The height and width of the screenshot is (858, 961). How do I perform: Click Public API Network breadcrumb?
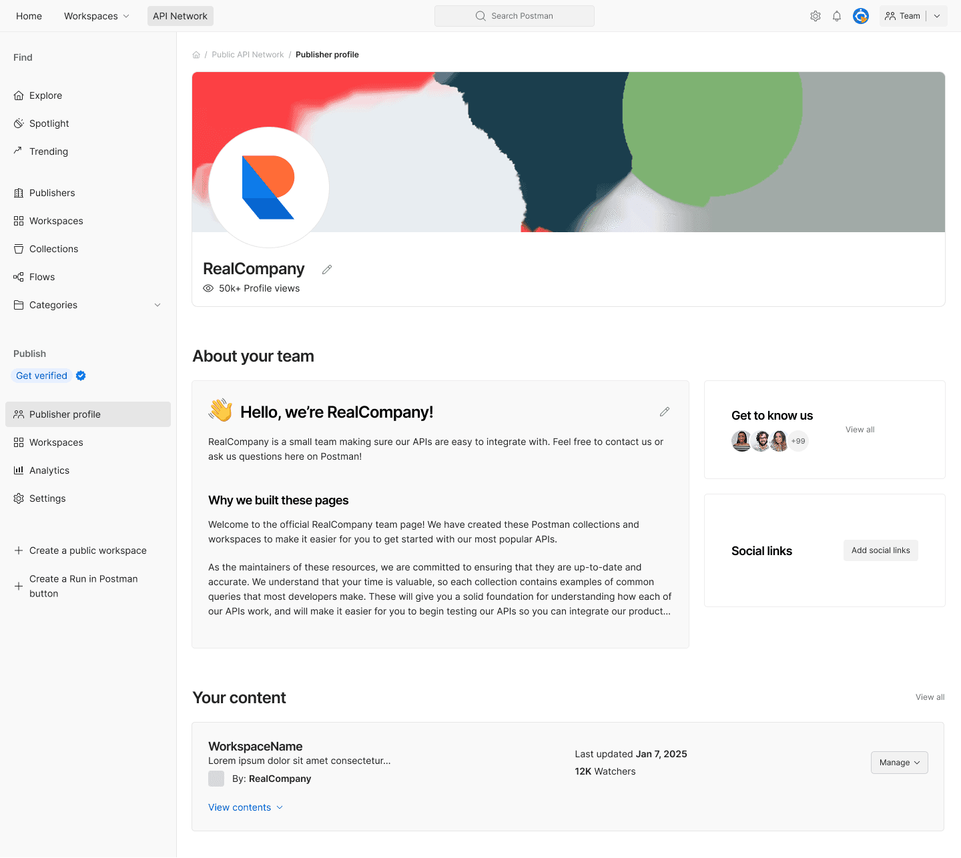(248, 55)
